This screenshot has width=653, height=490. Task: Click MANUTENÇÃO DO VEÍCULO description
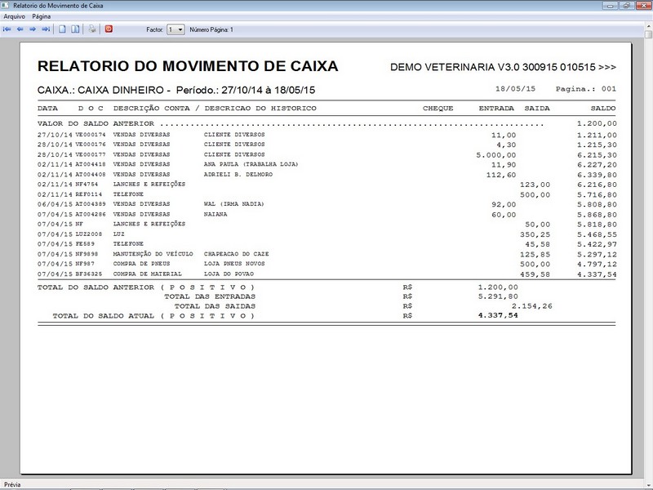[x=153, y=254]
